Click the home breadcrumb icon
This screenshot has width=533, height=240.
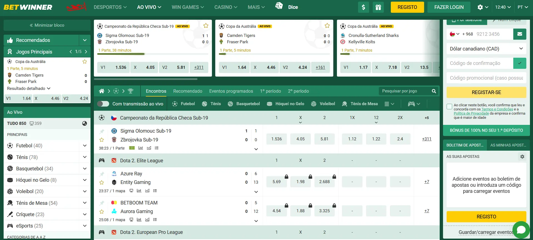point(102,91)
